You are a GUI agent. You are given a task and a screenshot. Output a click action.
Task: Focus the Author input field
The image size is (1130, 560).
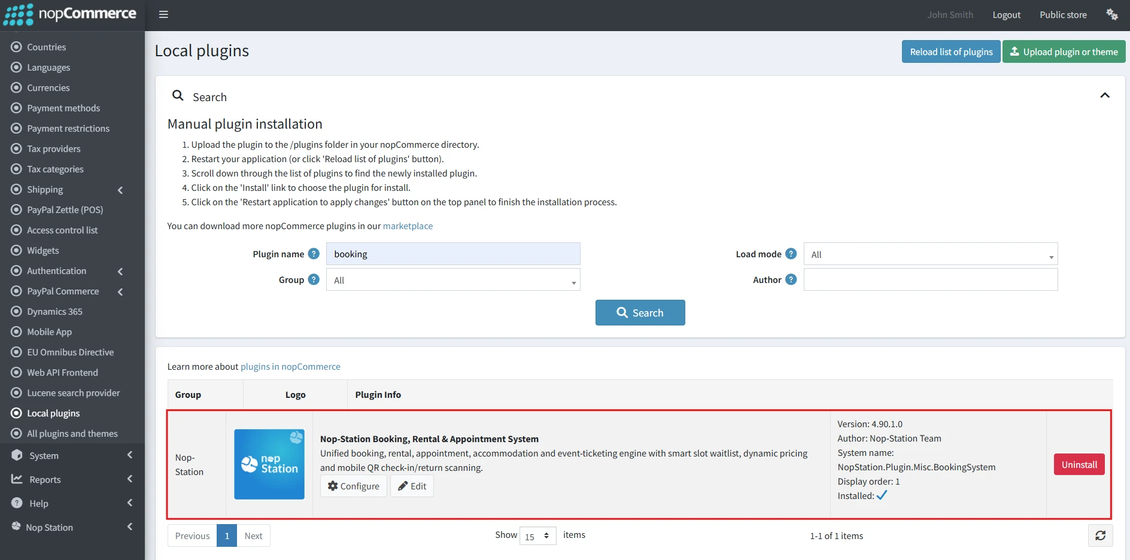pyautogui.click(x=930, y=279)
